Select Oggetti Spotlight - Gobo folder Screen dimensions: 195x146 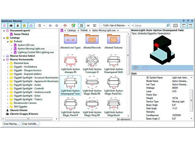click(x=27, y=96)
